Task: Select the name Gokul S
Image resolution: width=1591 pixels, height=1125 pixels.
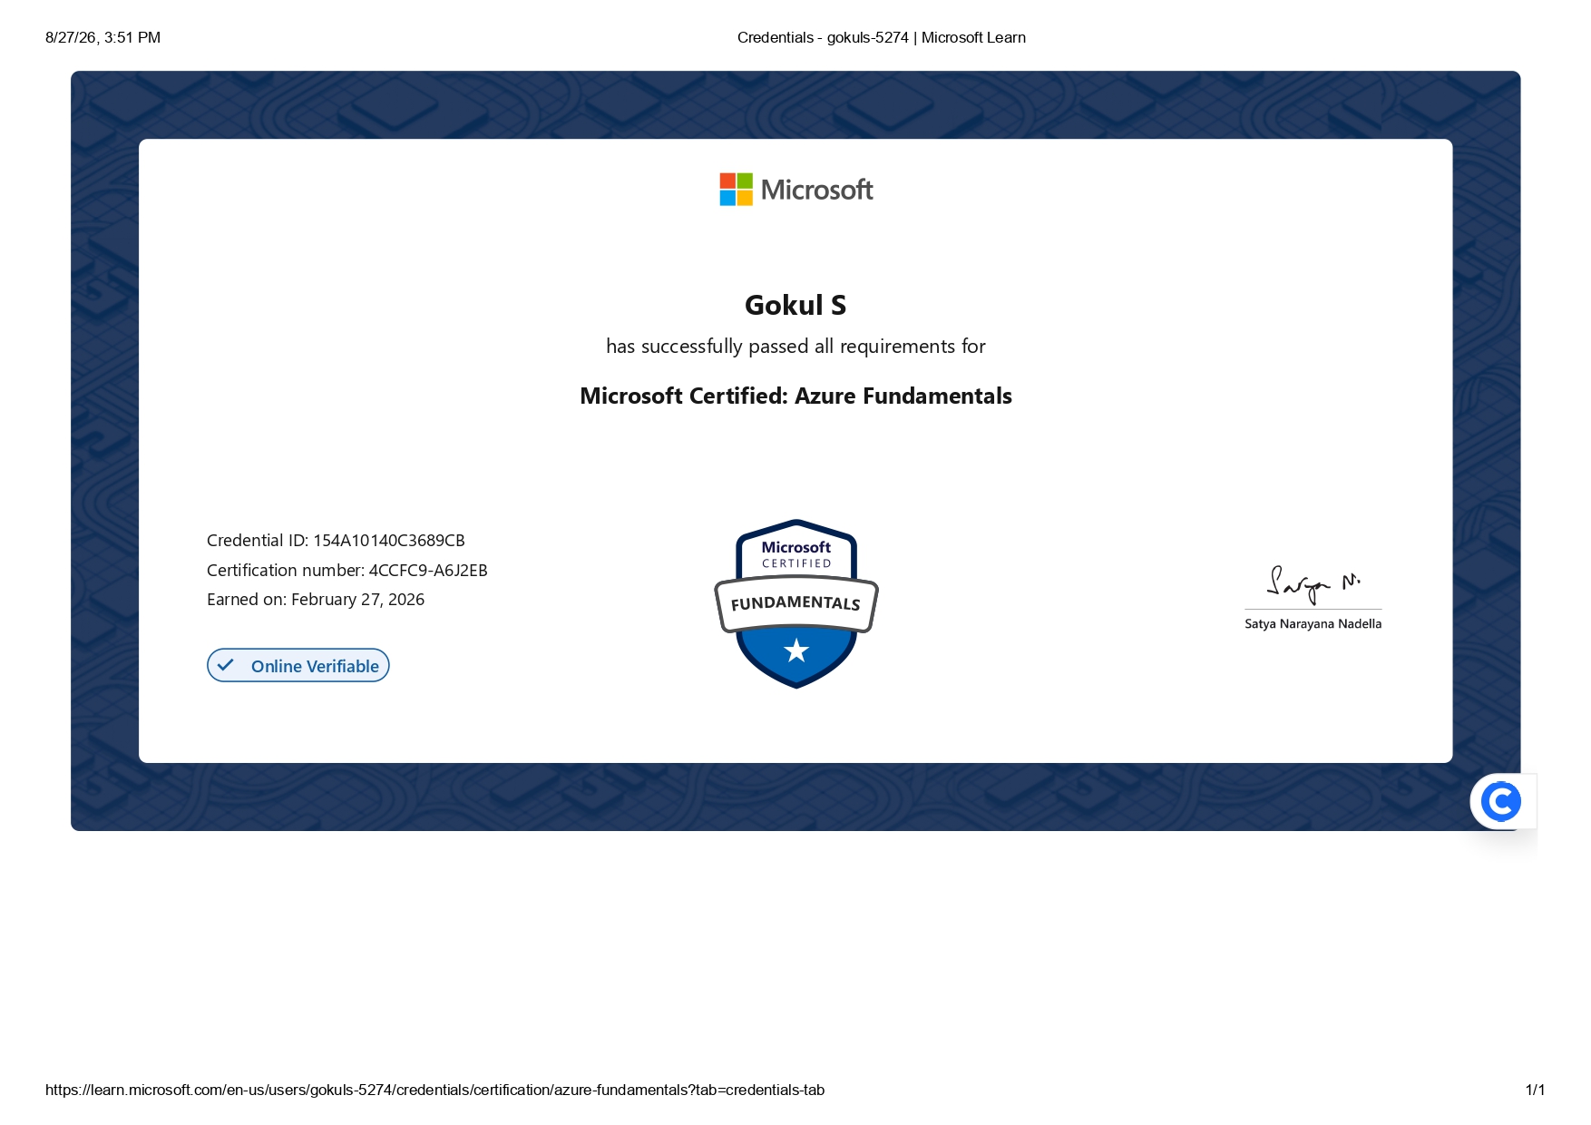Action: 795,305
